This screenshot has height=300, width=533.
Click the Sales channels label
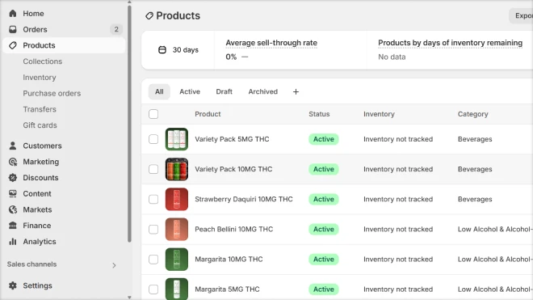(x=32, y=264)
